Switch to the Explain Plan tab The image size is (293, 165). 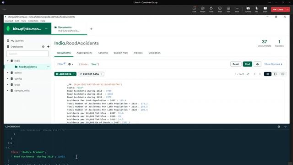pyautogui.click(x=120, y=53)
